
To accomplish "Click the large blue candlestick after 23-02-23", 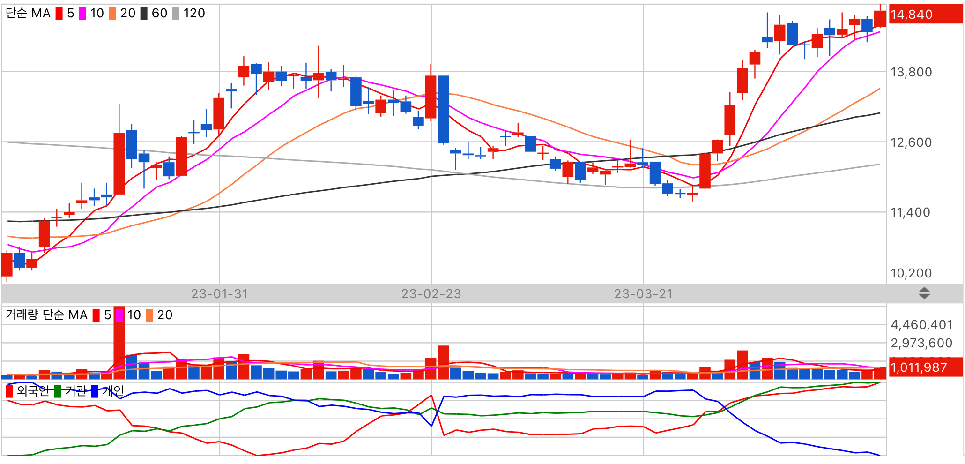I will click(x=443, y=109).
